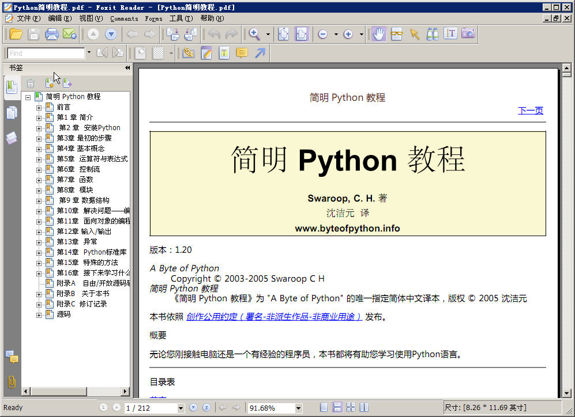This screenshot has width=575, height=417.
Task: Click the binoculars Search icon
Action: 432,34
